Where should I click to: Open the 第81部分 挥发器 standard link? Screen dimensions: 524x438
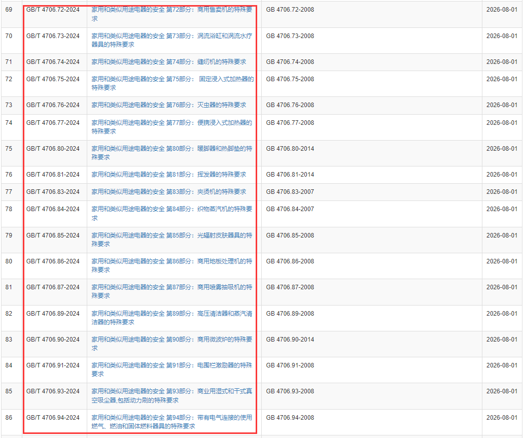tap(168, 175)
